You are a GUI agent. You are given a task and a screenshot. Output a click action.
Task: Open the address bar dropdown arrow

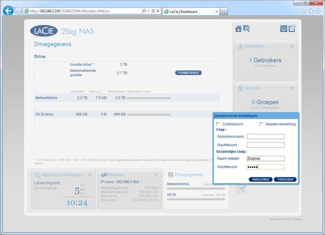pyautogui.click(x=148, y=11)
